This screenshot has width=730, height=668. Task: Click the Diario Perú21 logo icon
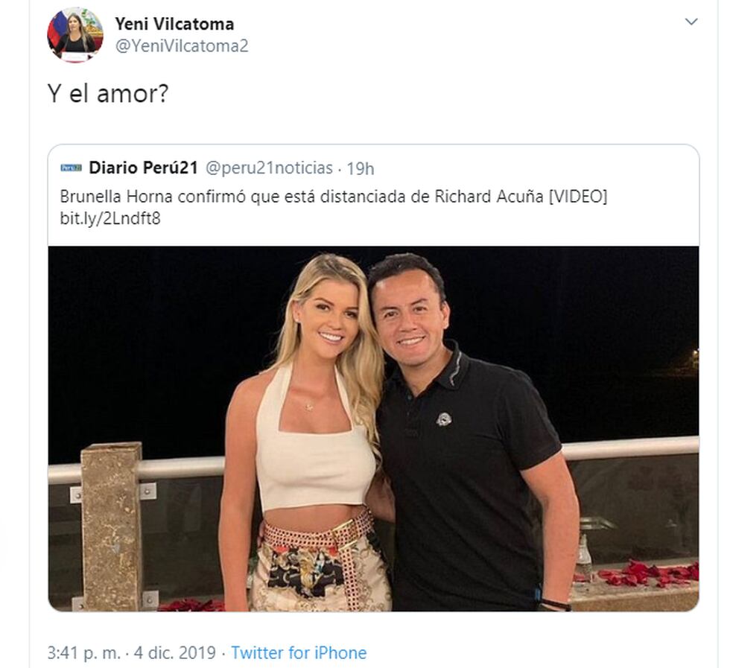71,168
